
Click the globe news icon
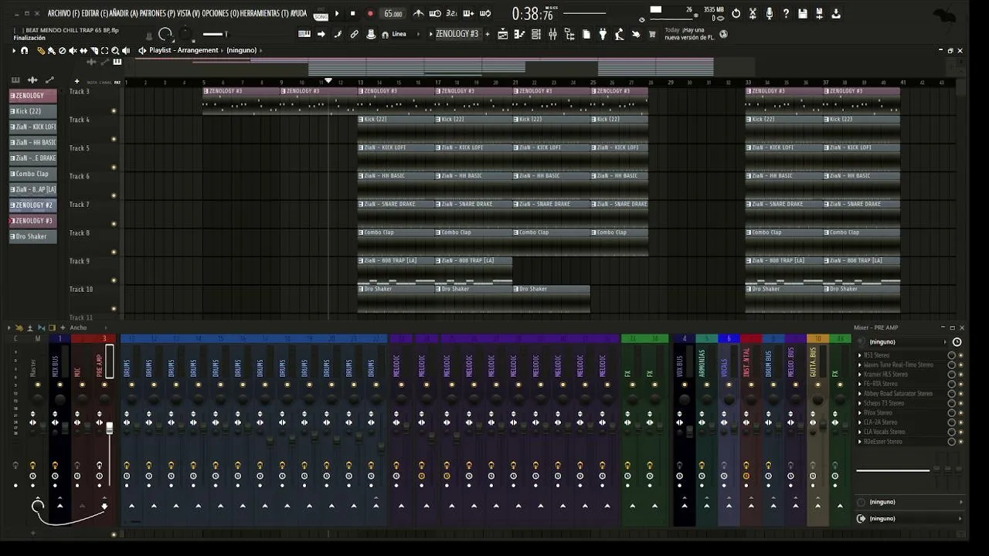click(723, 34)
